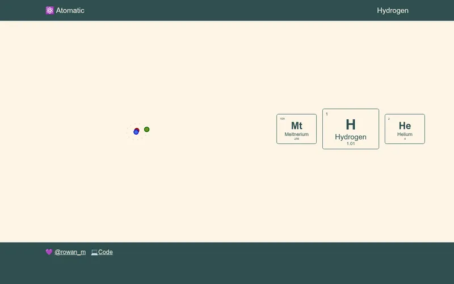Click the green electron in atom model
This screenshot has height=284, width=454.
point(147,130)
